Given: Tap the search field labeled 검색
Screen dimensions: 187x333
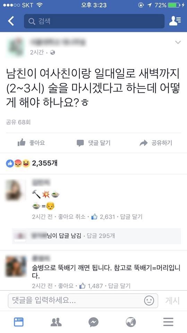Looking at the screenshot, I should (94, 21).
